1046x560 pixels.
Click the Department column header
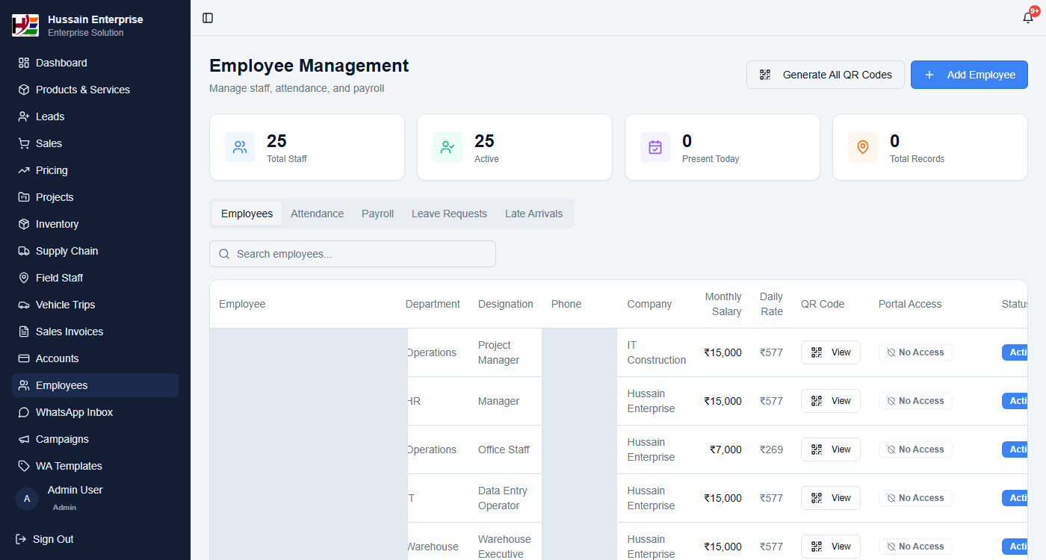(433, 304)
